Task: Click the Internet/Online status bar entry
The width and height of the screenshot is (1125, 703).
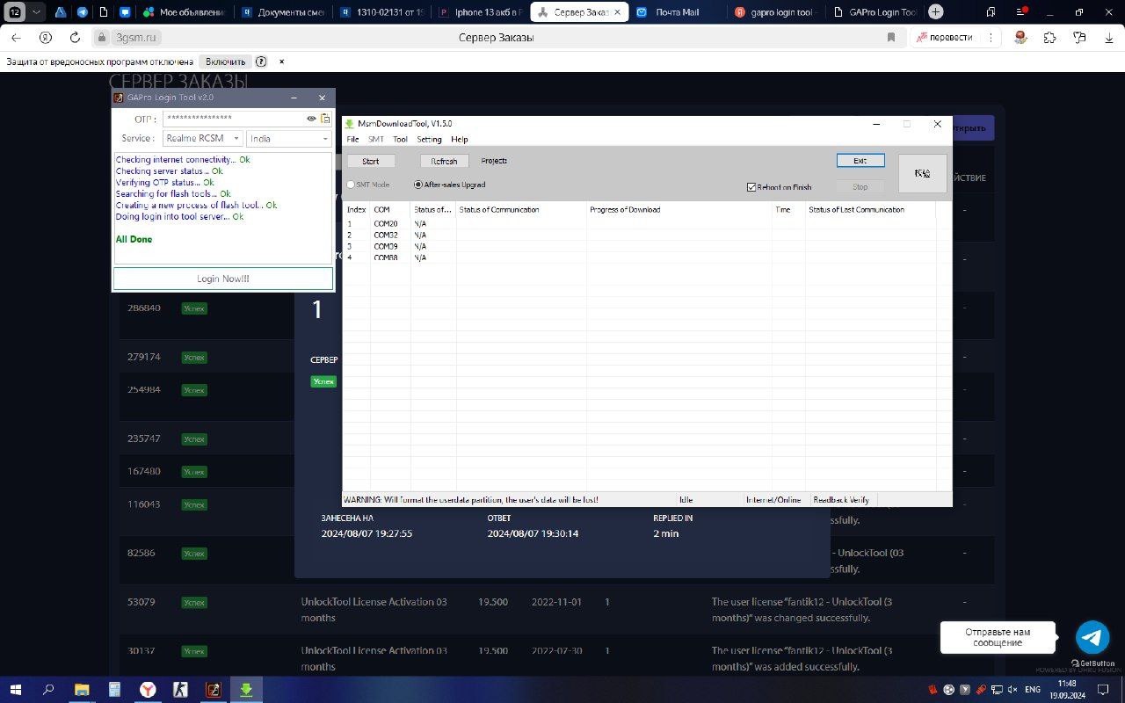Action: [x=774, y=500]
